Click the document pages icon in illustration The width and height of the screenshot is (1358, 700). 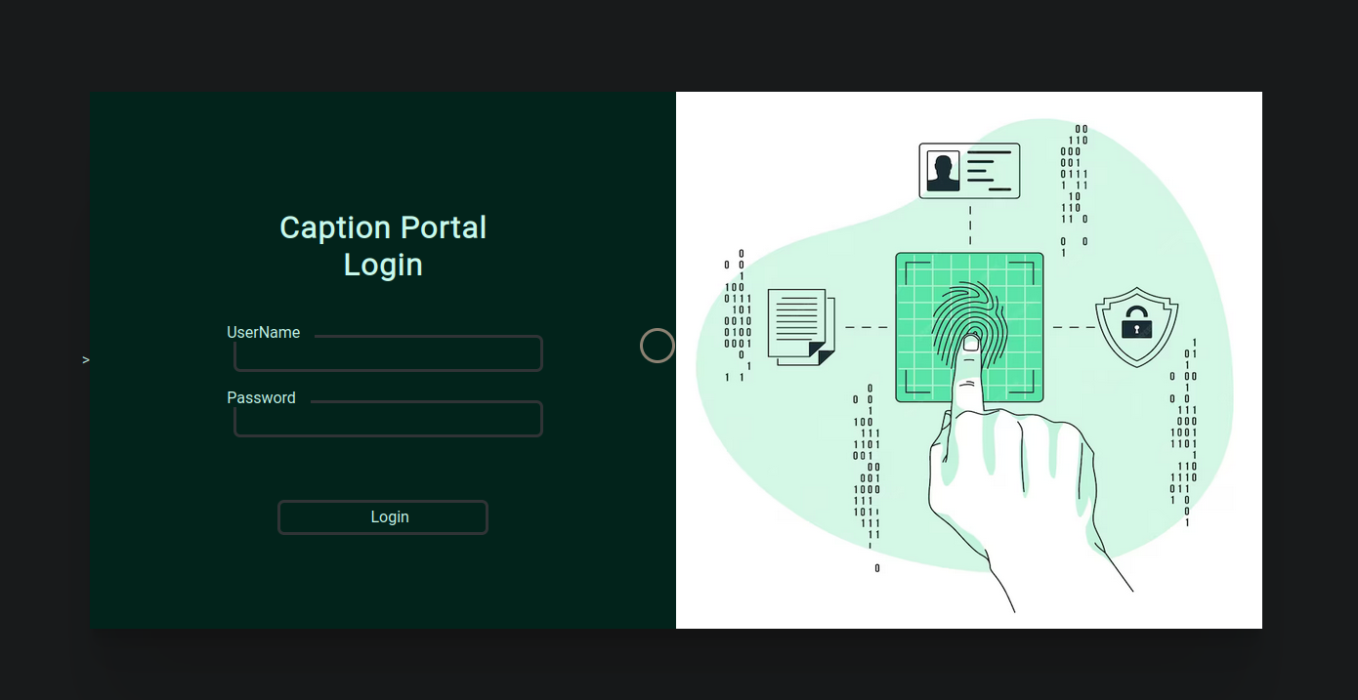tap(802, 327)
